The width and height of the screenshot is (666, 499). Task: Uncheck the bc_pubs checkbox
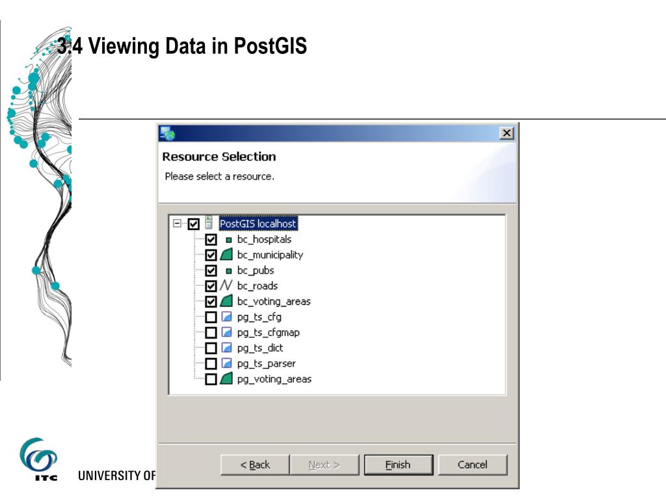point(211,271)
